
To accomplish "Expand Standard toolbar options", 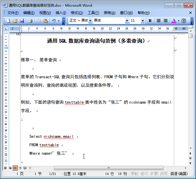I will (64, 21).
